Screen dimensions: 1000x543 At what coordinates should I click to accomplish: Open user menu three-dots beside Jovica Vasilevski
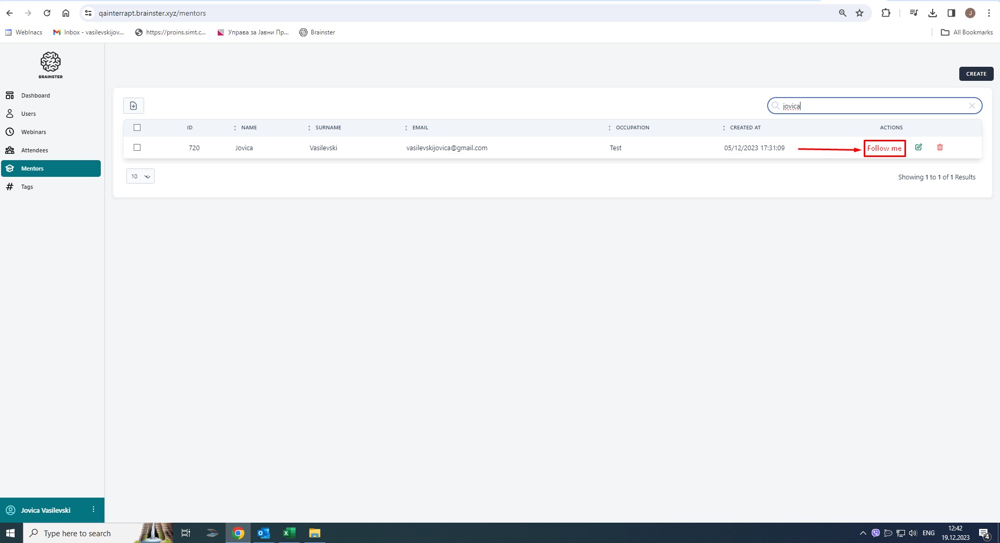tap(93, 510)
